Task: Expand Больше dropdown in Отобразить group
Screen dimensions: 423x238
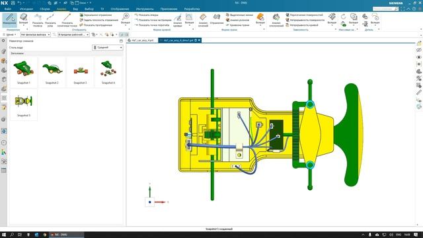Action: (x=126, y=20)
